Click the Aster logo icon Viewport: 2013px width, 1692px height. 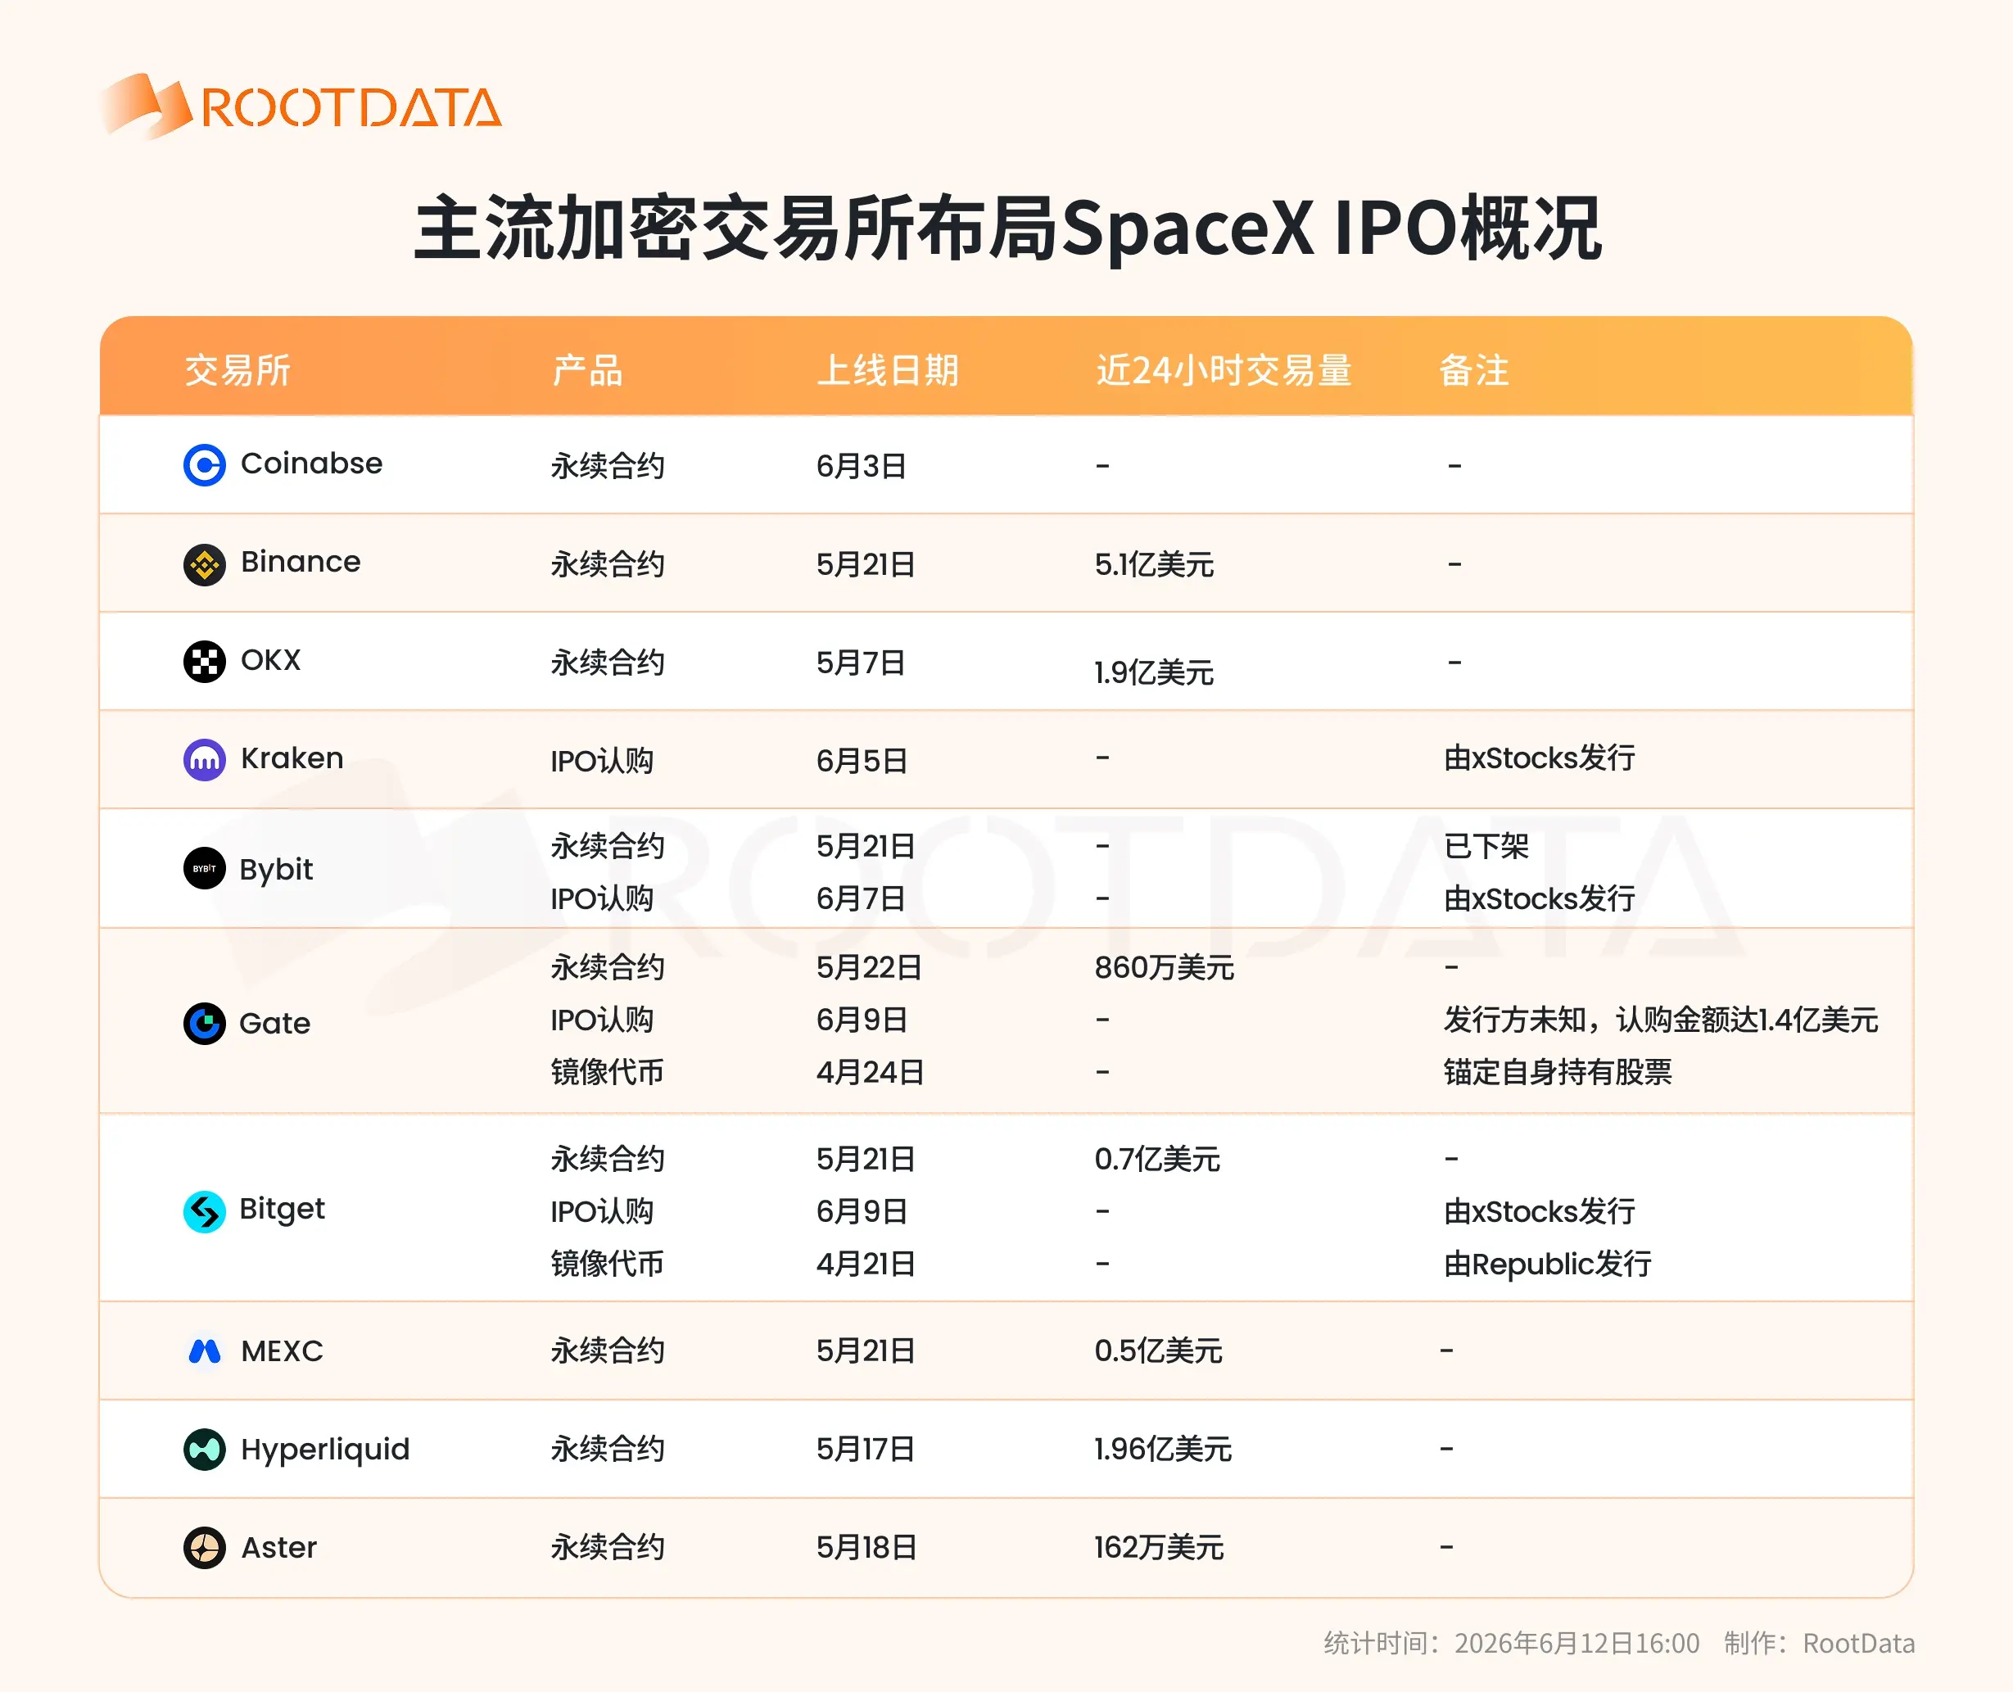pos(204,1548)
